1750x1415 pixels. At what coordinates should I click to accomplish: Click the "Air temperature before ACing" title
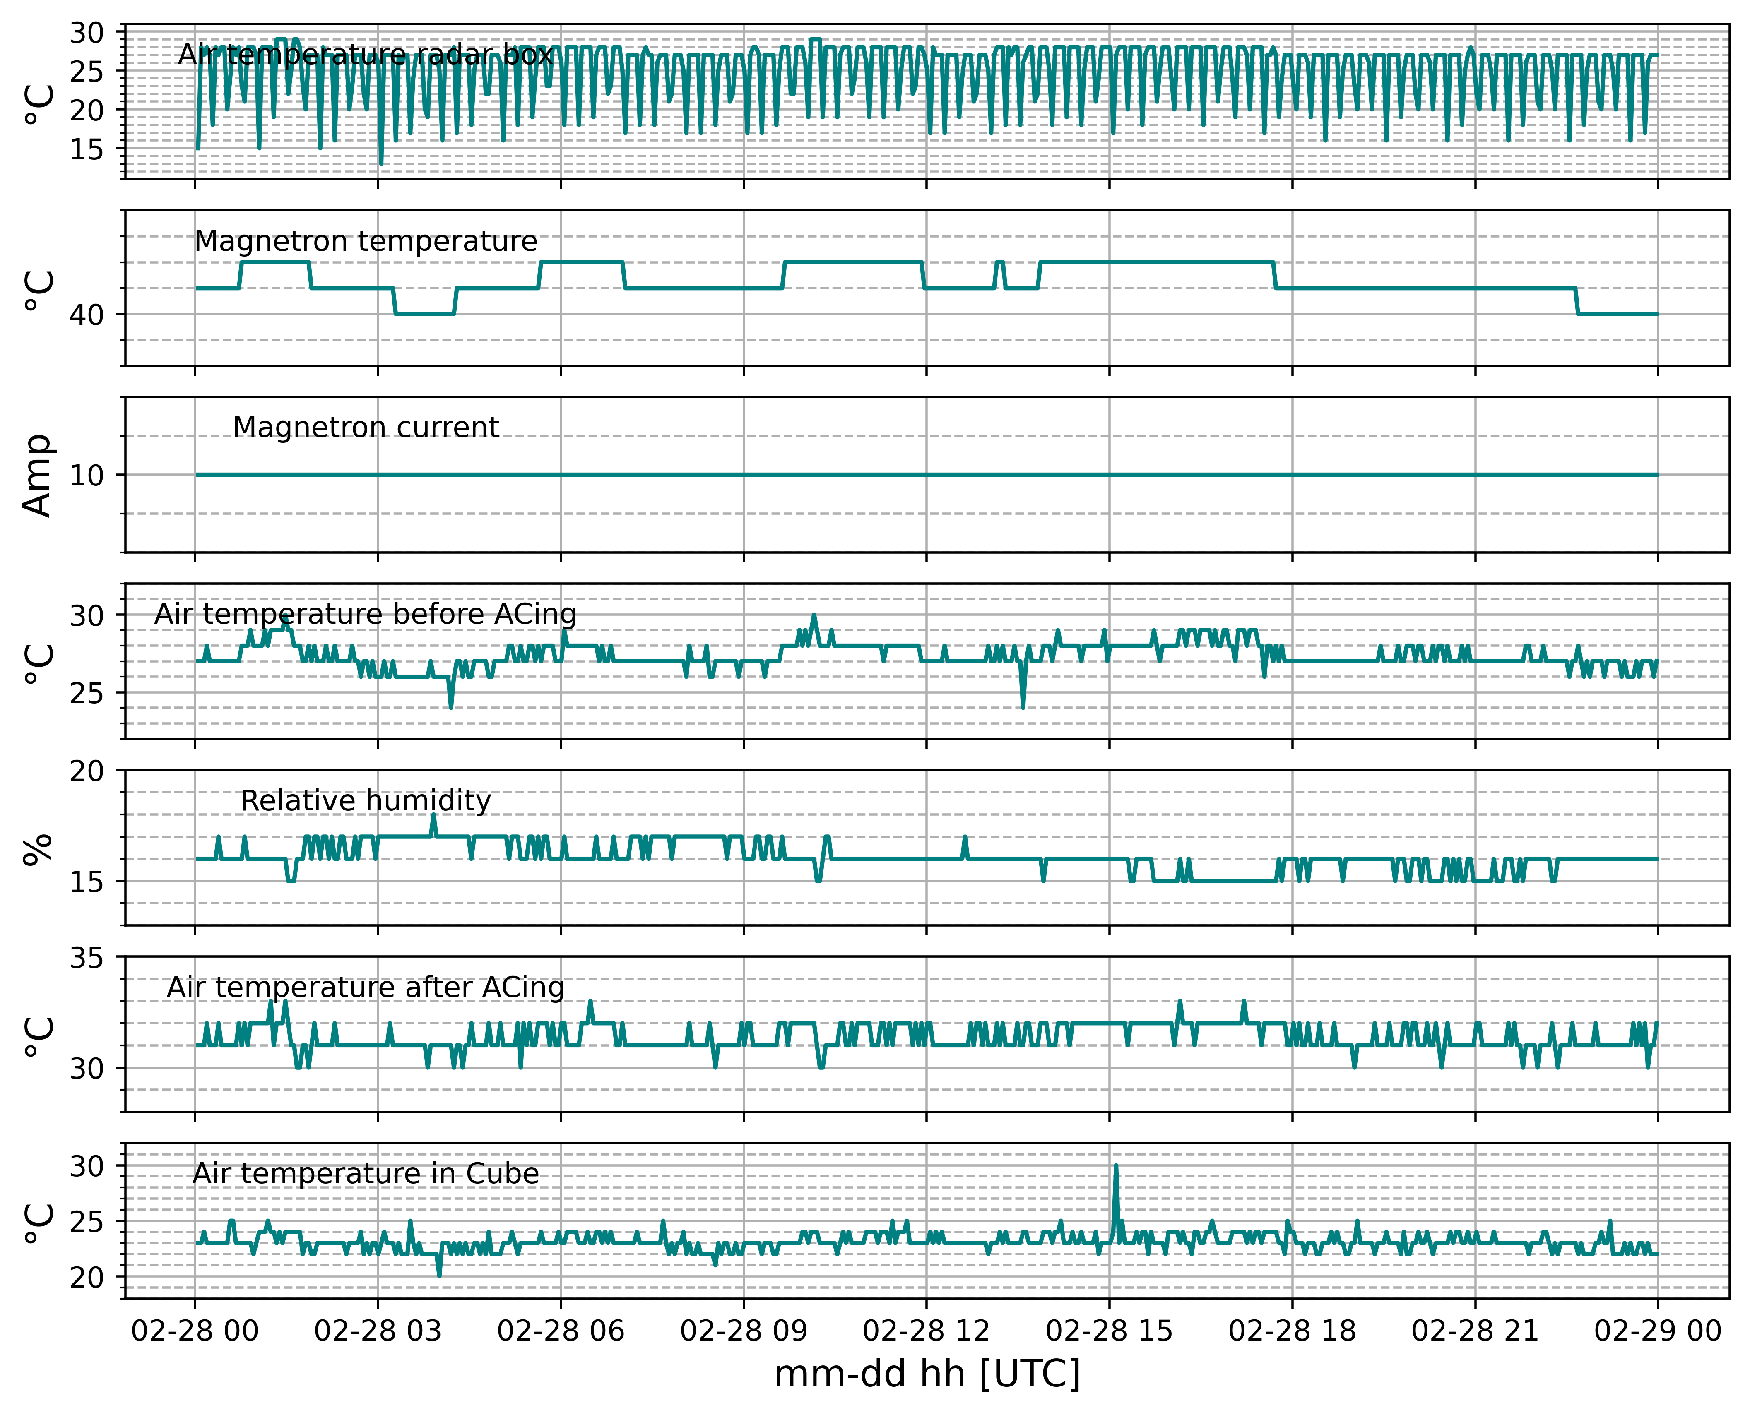365,614
